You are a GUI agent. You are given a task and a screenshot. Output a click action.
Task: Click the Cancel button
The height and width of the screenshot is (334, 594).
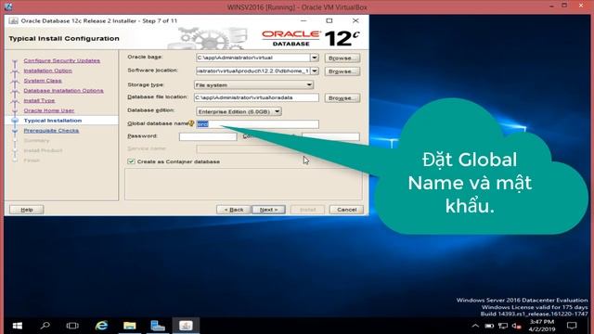[x=346, y=210]
